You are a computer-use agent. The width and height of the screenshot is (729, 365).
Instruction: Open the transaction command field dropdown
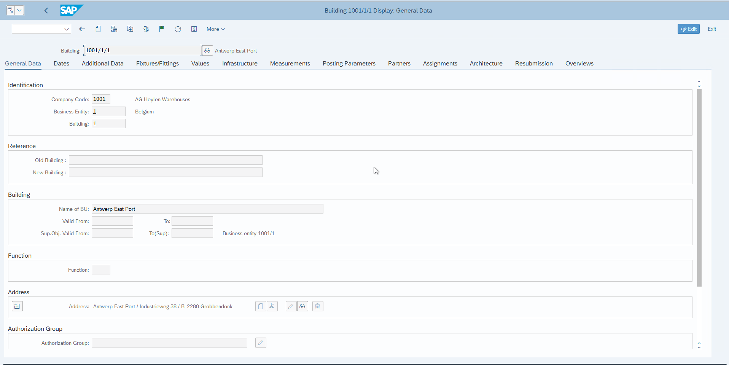67,29
